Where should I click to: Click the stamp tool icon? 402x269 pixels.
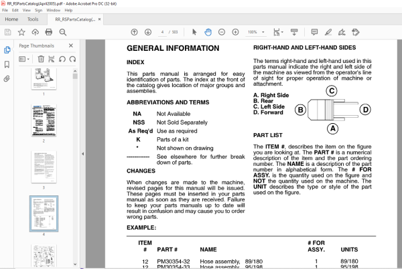356,32
